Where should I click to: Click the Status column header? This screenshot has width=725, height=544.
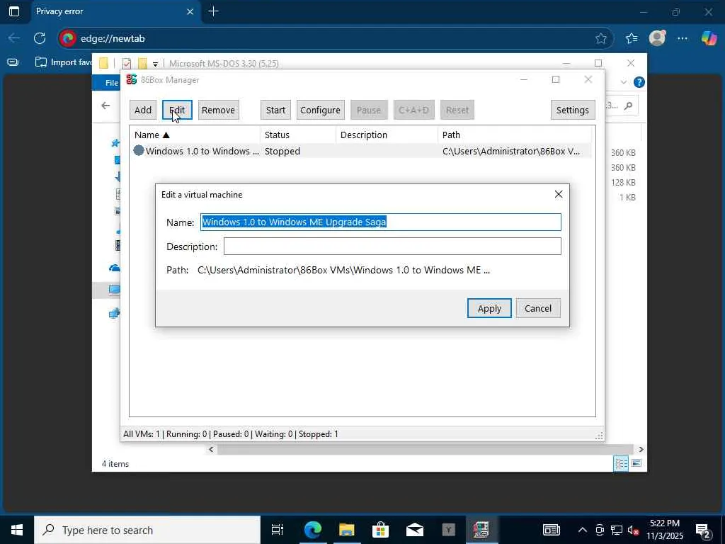click(298, 135)
